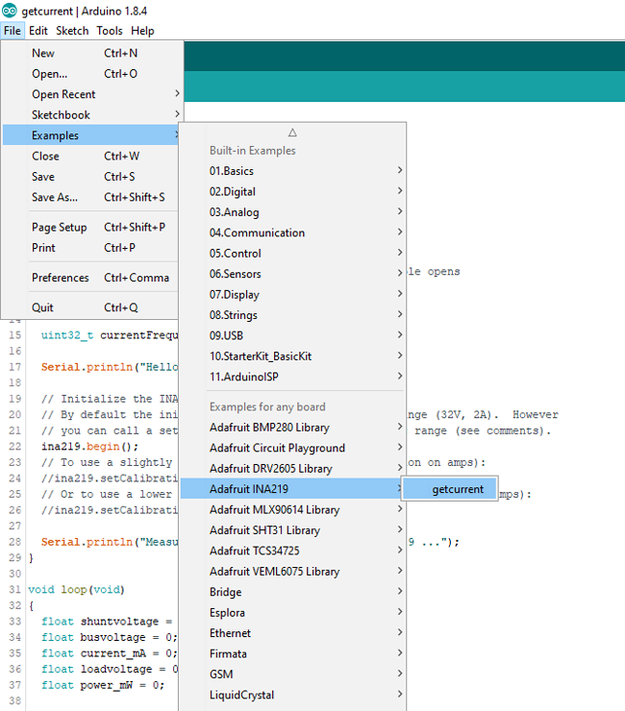Viewport: 625px width, 711px height.
Task: Click the 'float power_mW = 0;' line
Action: pyautogui.click(x=103, y=685)
